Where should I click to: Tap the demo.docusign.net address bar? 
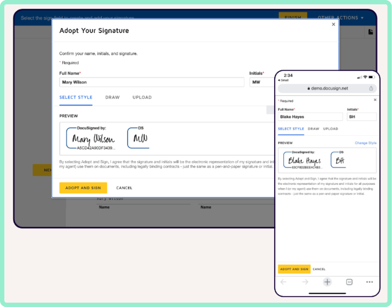tap(327, 88)
